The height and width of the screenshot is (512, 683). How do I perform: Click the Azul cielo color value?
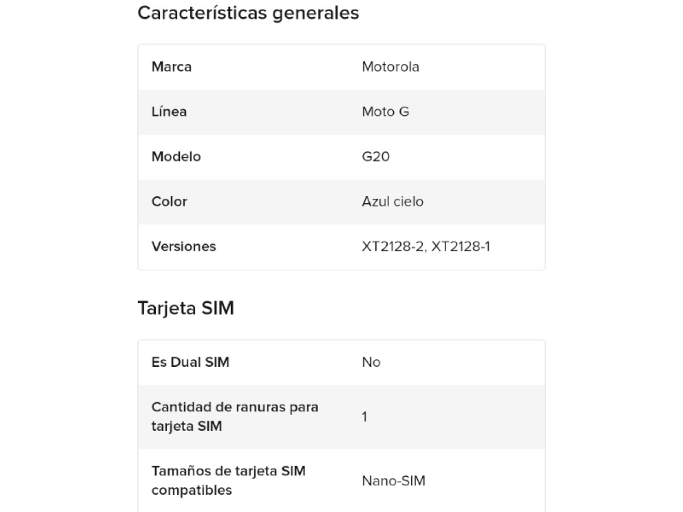[393, 201]
